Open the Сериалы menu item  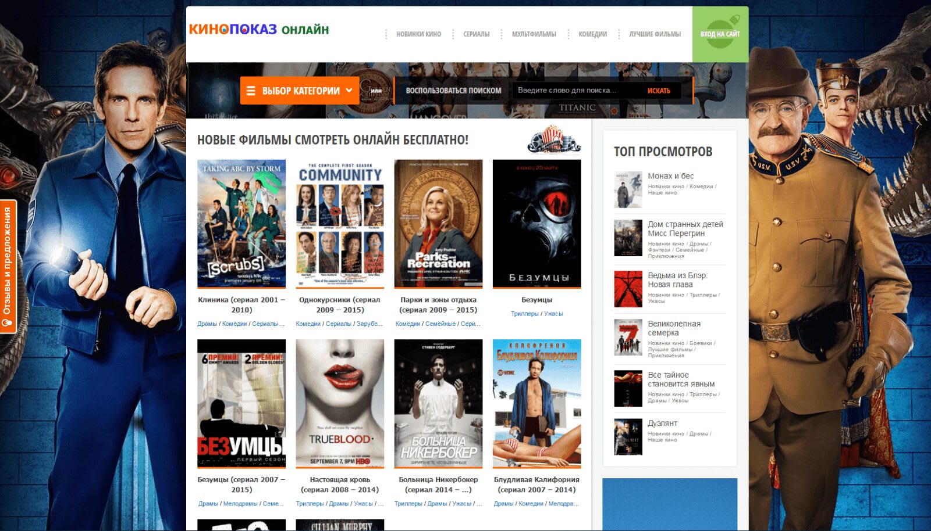tap(476, 34)
